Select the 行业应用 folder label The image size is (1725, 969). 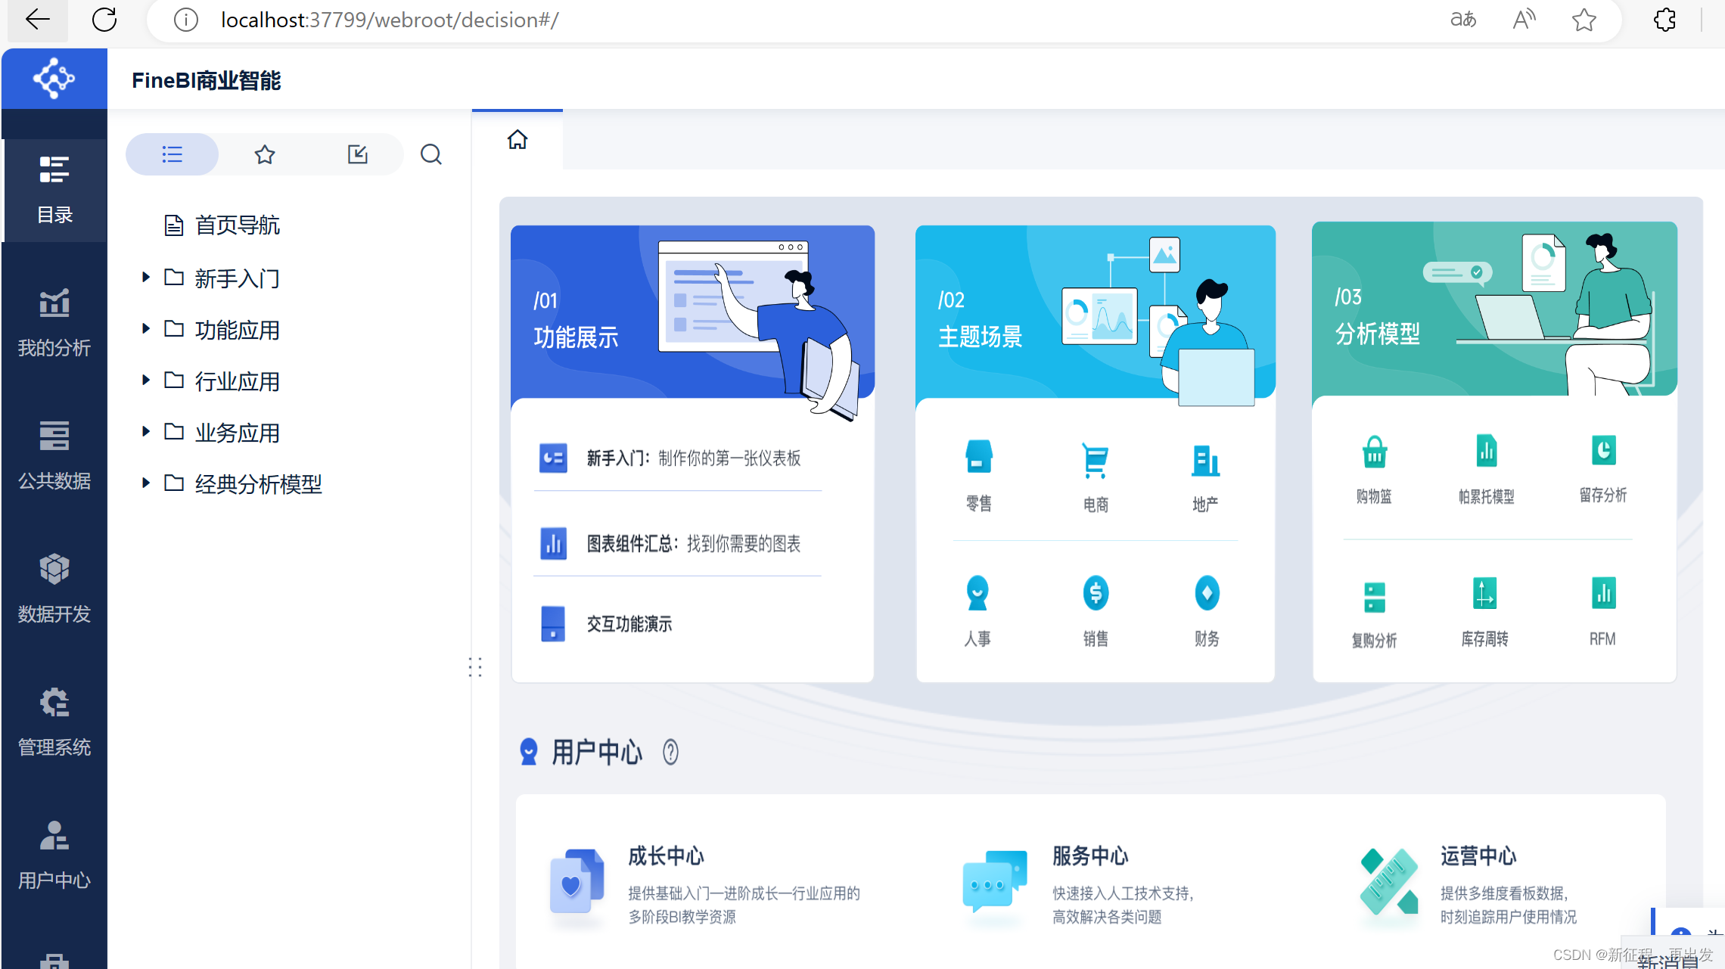click(x=238, y=381)
